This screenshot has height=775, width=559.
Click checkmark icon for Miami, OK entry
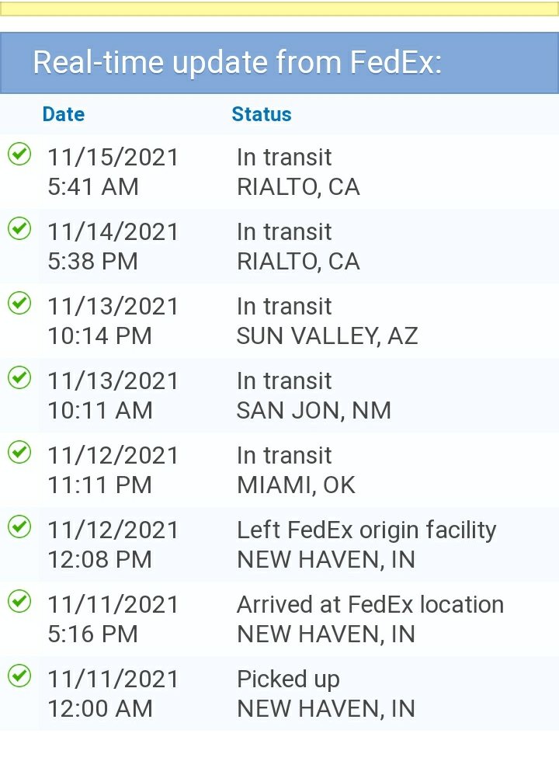[x=19, y=452]
